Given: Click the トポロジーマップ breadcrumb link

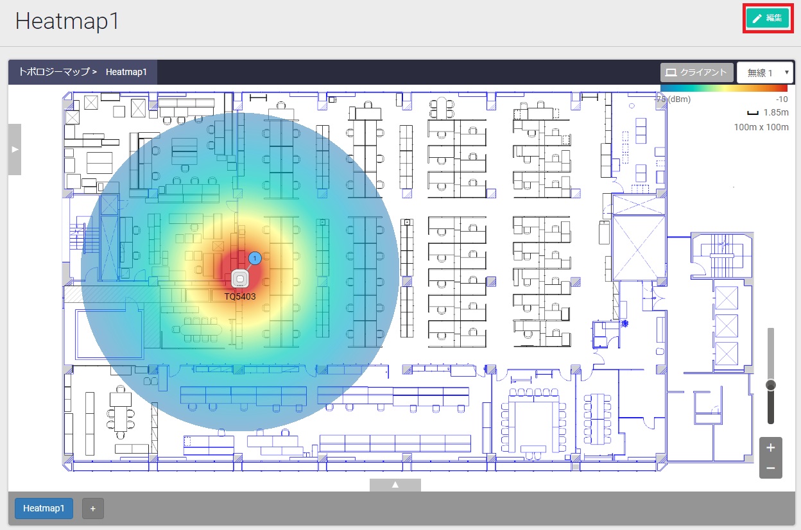Looking at the screenshot, I should coord(54,72).
